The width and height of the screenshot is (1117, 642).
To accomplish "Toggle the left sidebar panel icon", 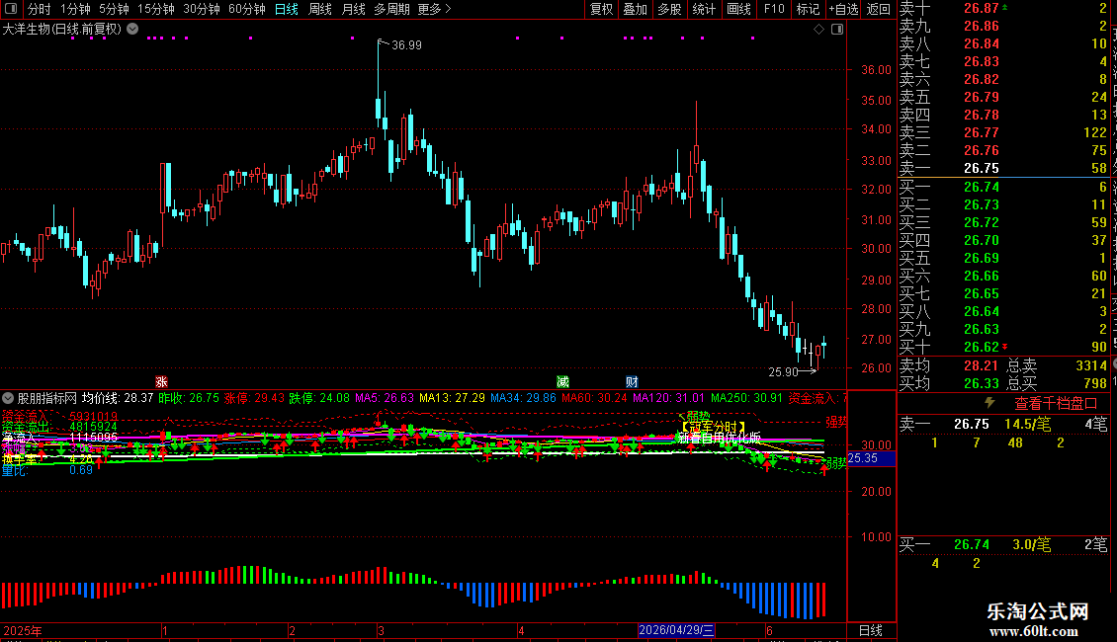I will point(11,9).
